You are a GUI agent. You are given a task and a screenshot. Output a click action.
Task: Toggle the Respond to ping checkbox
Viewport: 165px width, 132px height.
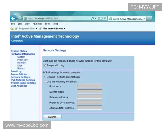click(45, 65)
